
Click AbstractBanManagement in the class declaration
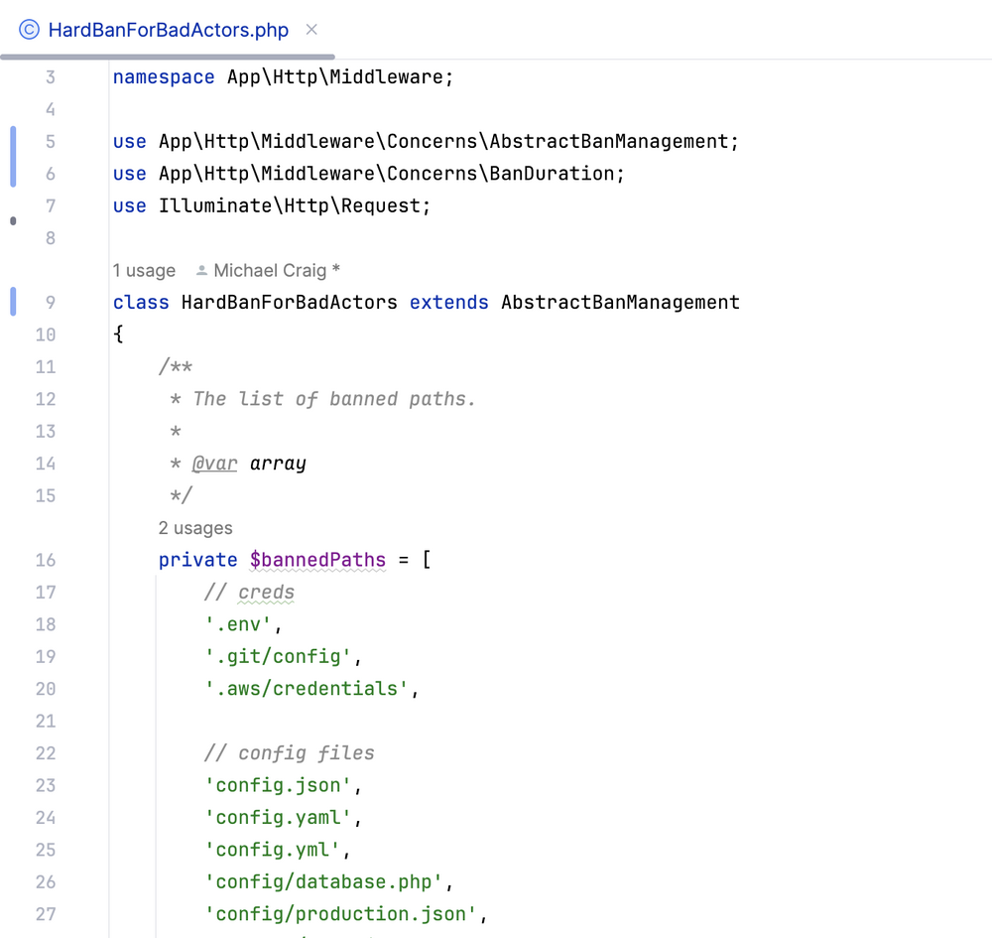click(620, 302)
